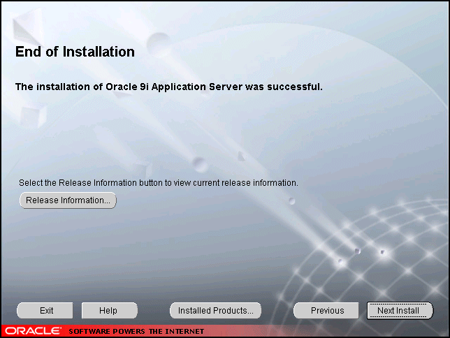View the Installed Products list
This screenshot has width=450, height=338.
click(x=215, y=311)
